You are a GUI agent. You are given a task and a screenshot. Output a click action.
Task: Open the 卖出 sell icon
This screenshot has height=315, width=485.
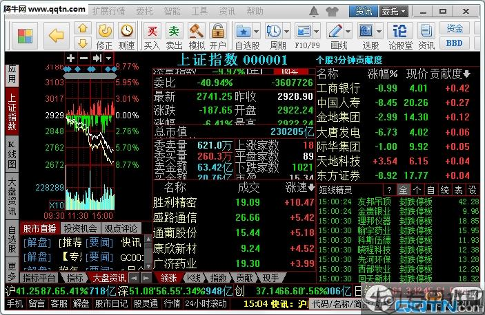click(174, 36)
